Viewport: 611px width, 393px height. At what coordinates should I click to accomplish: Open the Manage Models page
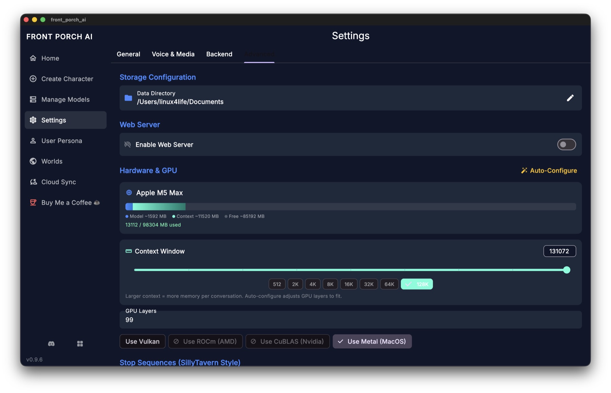pyautogui.click(x=66, y=99)
